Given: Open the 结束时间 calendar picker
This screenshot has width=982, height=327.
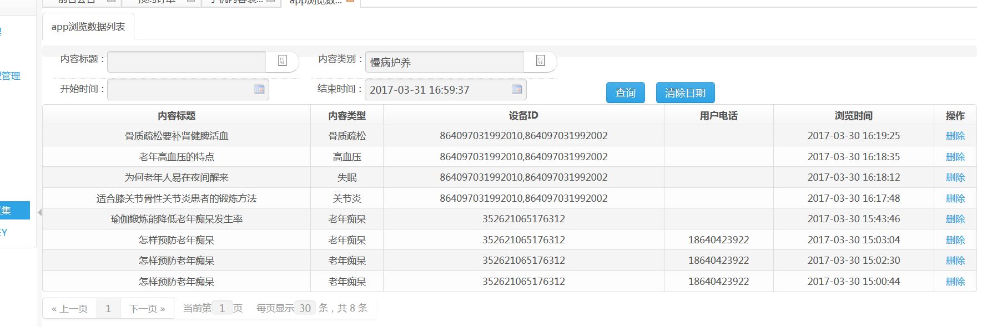Looking at the screenshot, I should 517,89.
